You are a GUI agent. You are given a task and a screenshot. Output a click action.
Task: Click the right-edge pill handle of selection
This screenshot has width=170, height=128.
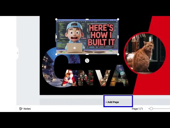coord(118,37)
